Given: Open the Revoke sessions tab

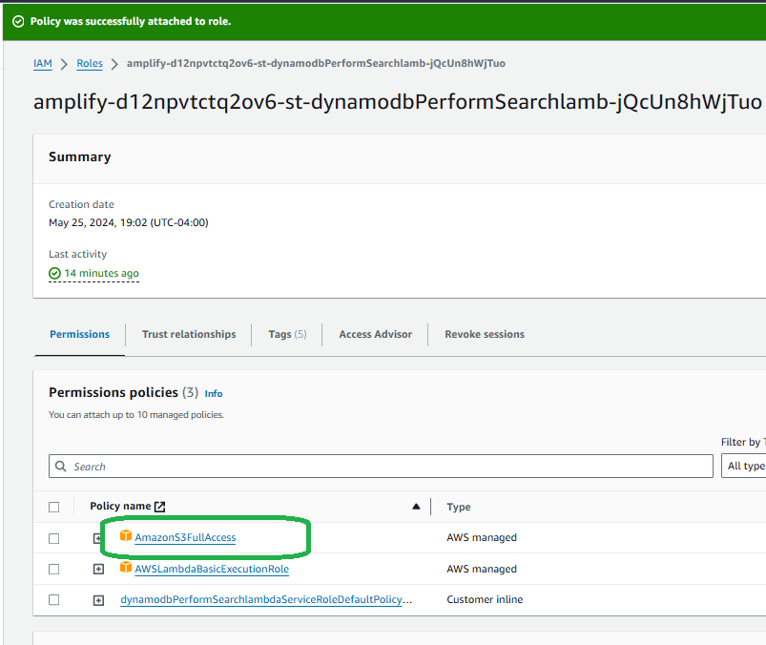Looking at the screenshot, I should pyautogui.click(x=485, y=334).
